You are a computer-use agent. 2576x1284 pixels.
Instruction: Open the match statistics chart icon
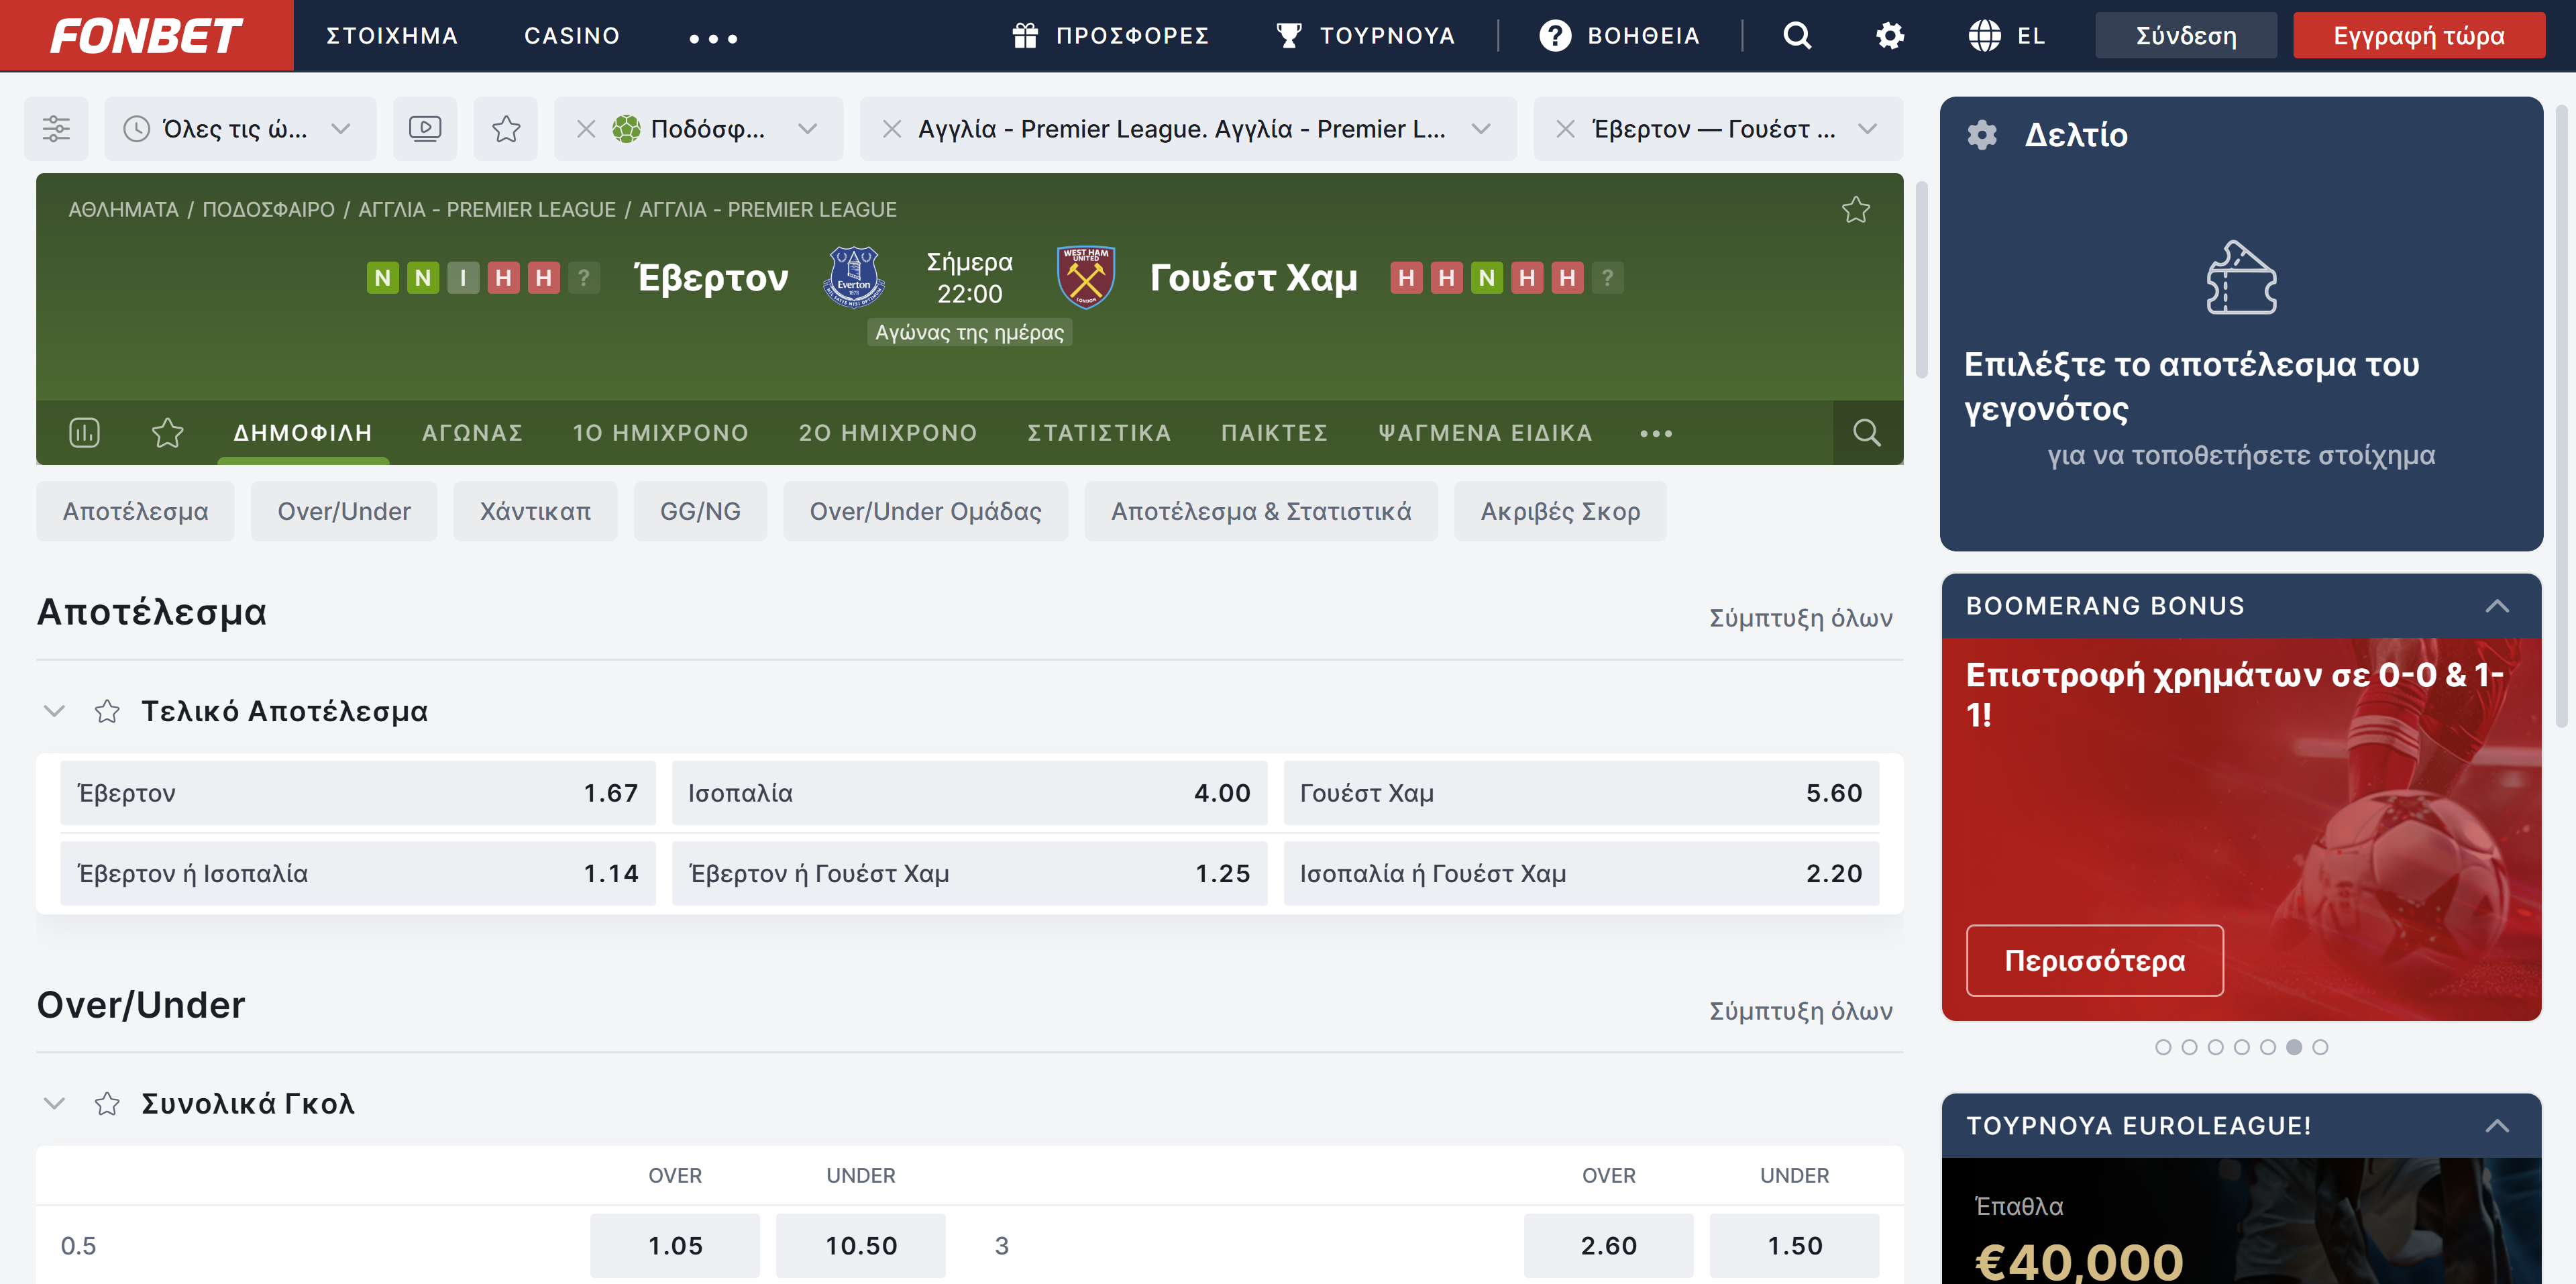(x=84, y=432)
